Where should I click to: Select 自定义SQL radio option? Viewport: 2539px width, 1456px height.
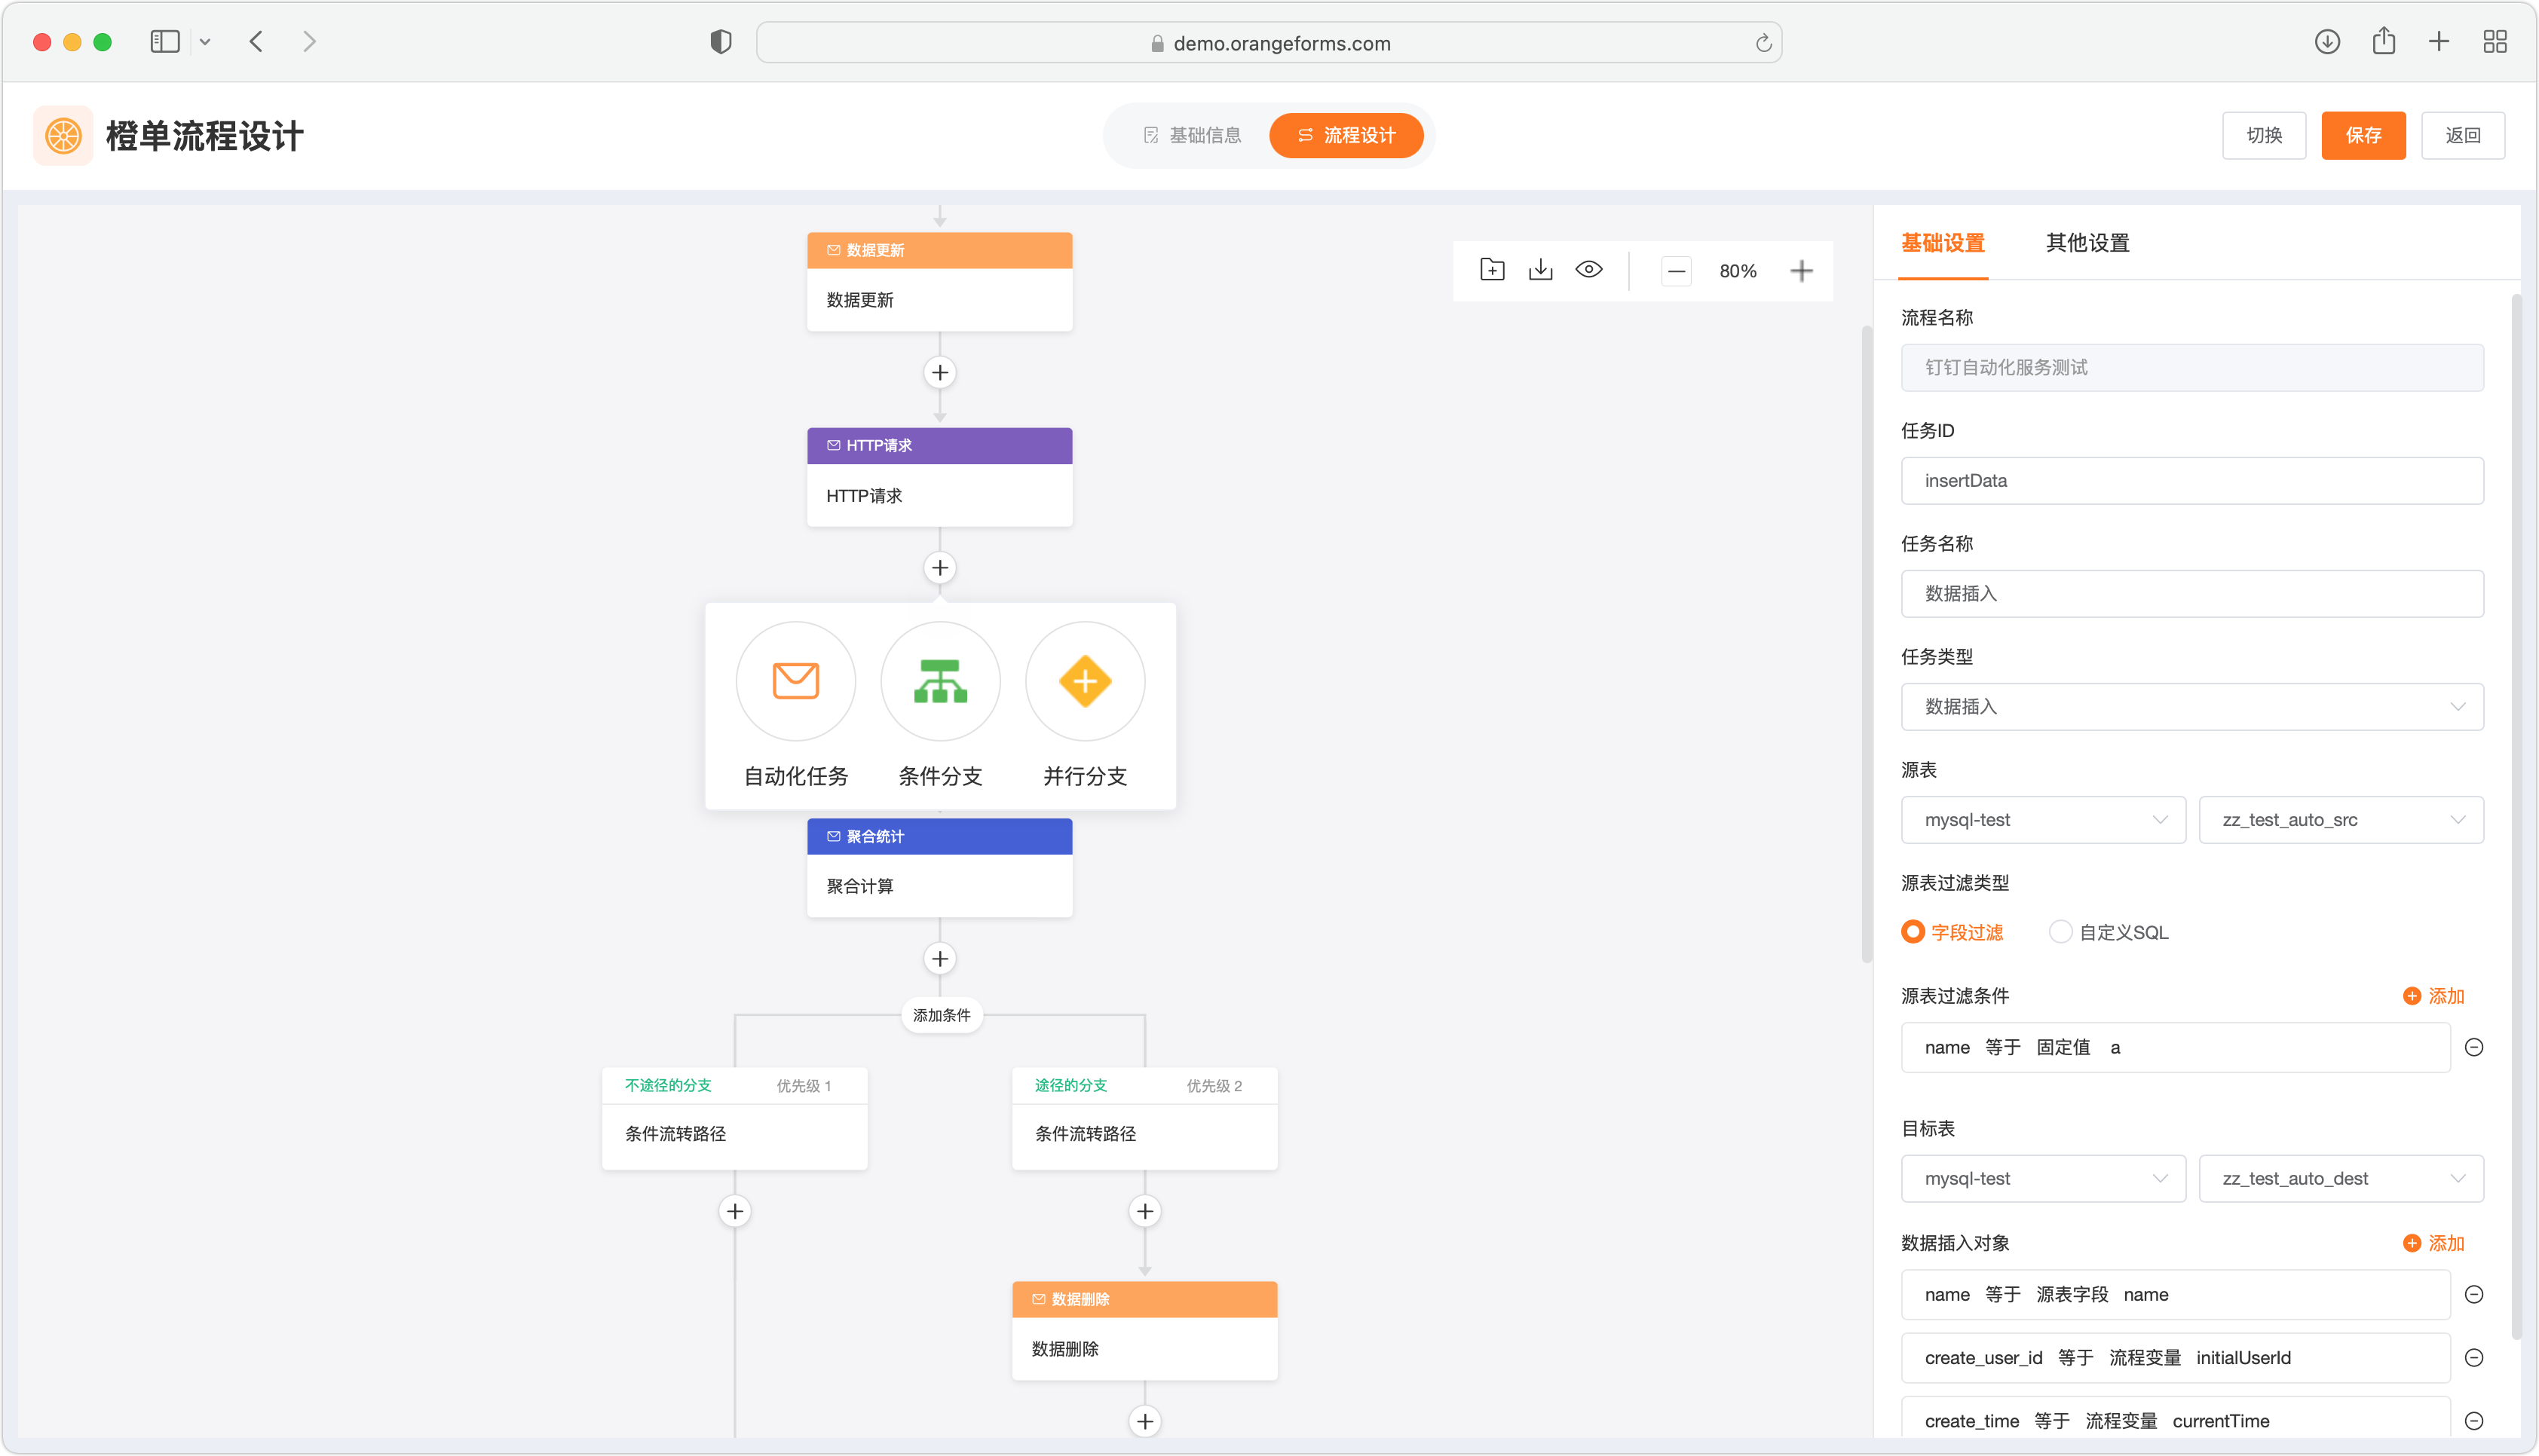(2060, 932)
